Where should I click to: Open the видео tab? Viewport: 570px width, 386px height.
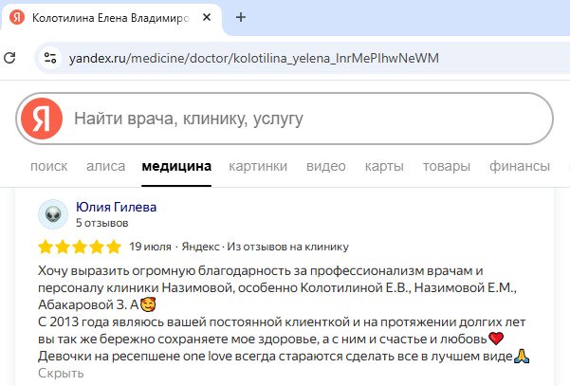(326, 166)
